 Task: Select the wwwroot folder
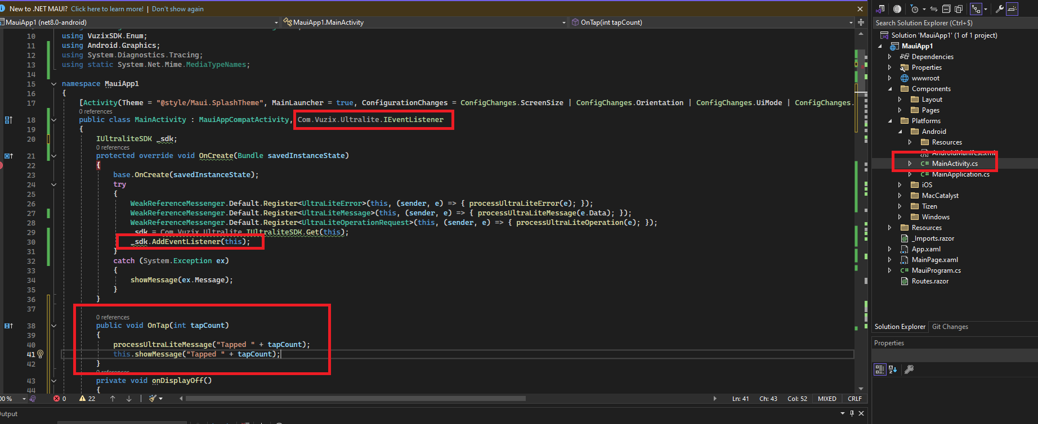tap(925, 78)
